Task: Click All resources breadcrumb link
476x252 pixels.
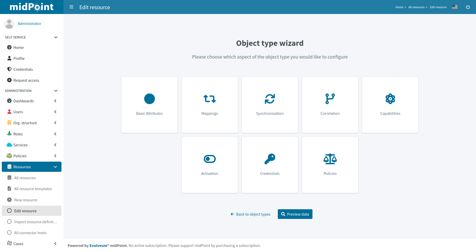Action: pos(416,7)
